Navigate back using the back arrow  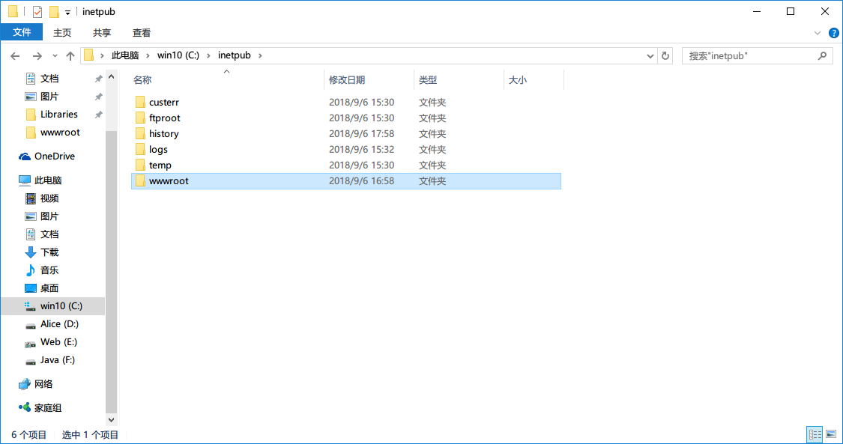pos(15,55)
